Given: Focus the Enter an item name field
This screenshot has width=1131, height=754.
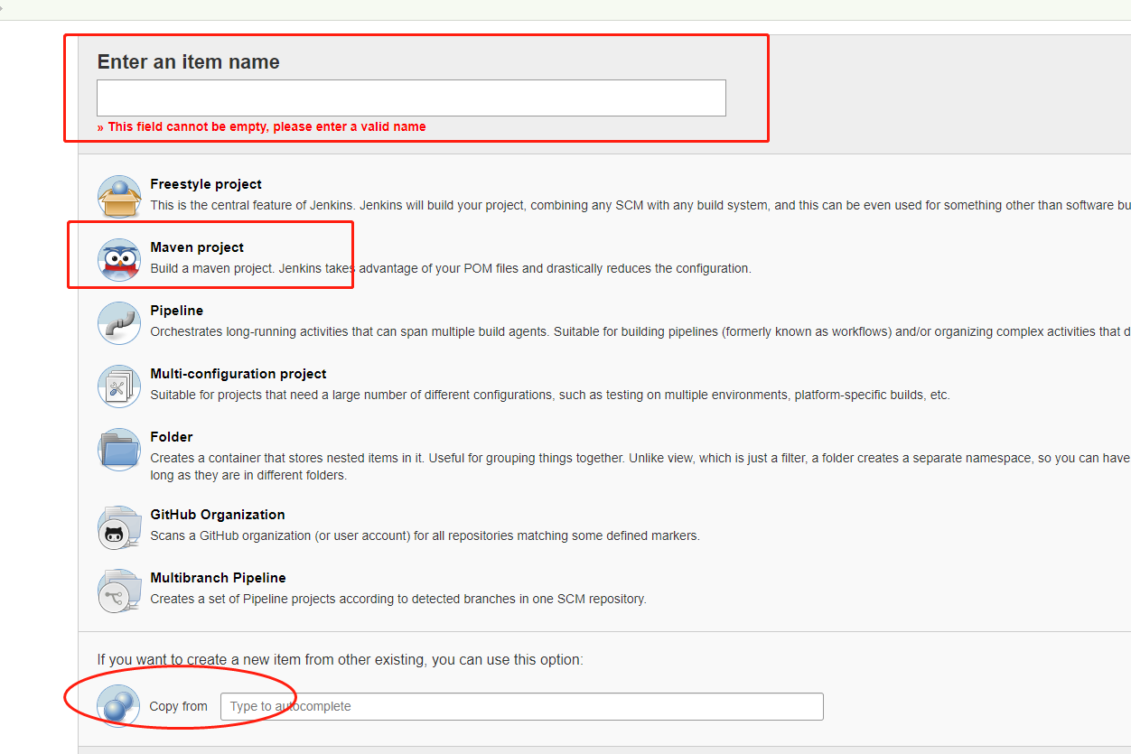Looking at the screenshot, I should tap(411, 98).
